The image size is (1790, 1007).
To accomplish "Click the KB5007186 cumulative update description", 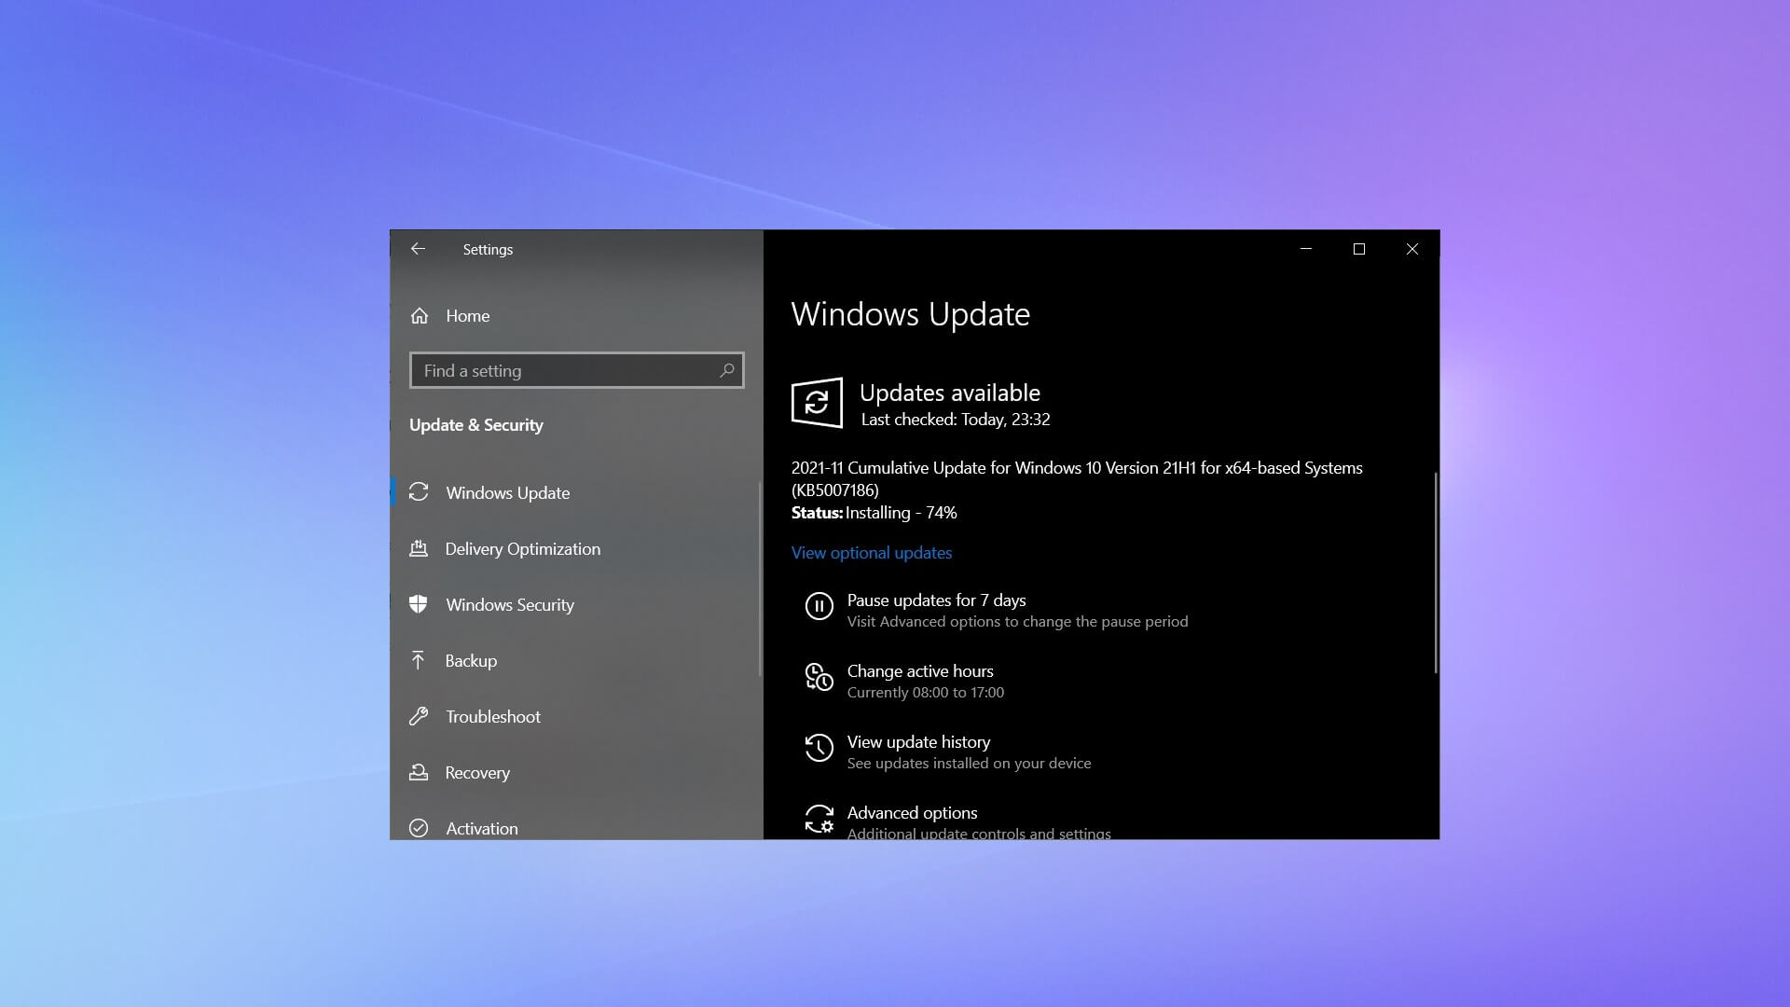I will pyautogui.click(x=1077, y=478).
